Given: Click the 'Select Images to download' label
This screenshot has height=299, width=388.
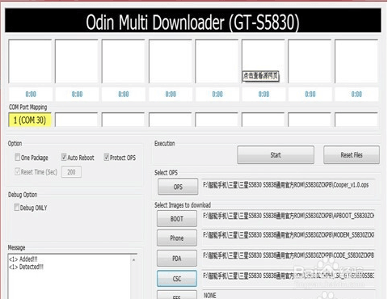Looking at the screenshot, I should (183, 205).
